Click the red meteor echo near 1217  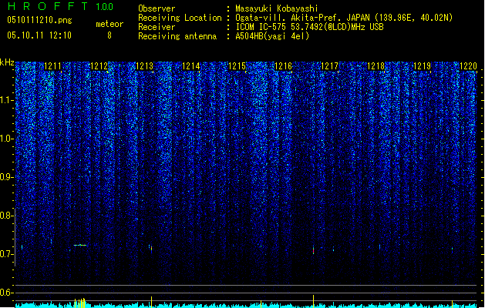point(313,250)
